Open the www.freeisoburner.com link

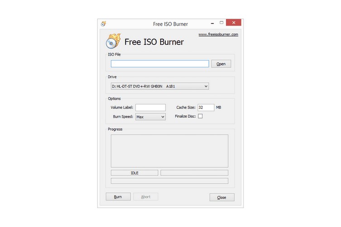[218, 34]
